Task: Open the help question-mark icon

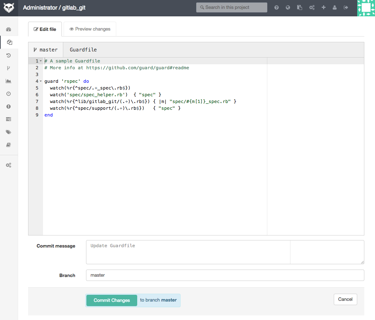Action: (277, 7)
